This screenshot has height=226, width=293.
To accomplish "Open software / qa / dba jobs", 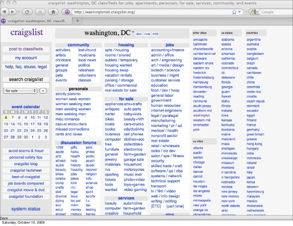I will tap(167, 171).
